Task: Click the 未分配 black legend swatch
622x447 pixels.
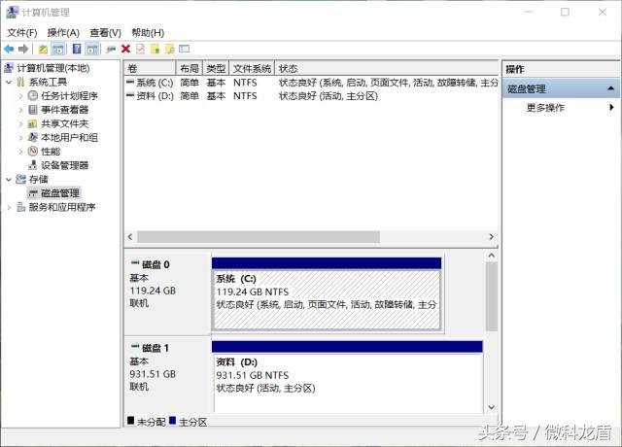Action: coord(130,420)
